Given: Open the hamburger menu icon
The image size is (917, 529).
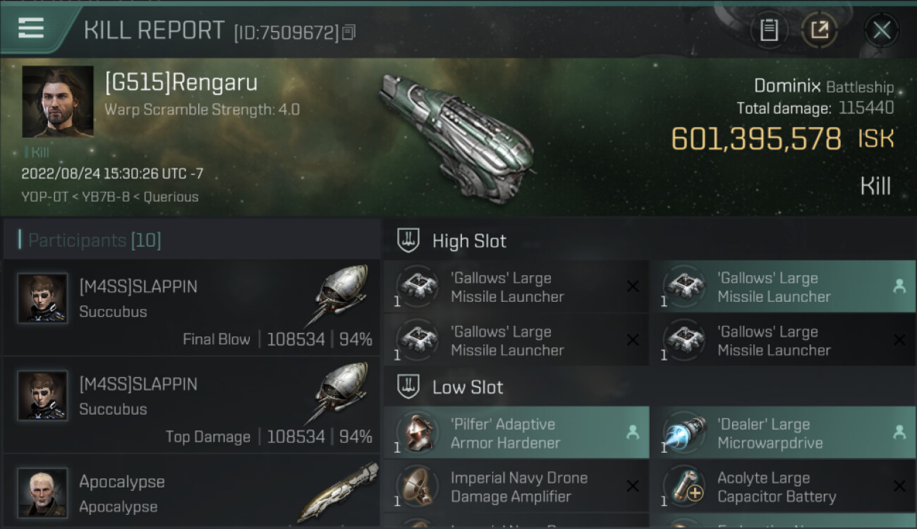Looking at the screenshot, I should click(30, 29).
